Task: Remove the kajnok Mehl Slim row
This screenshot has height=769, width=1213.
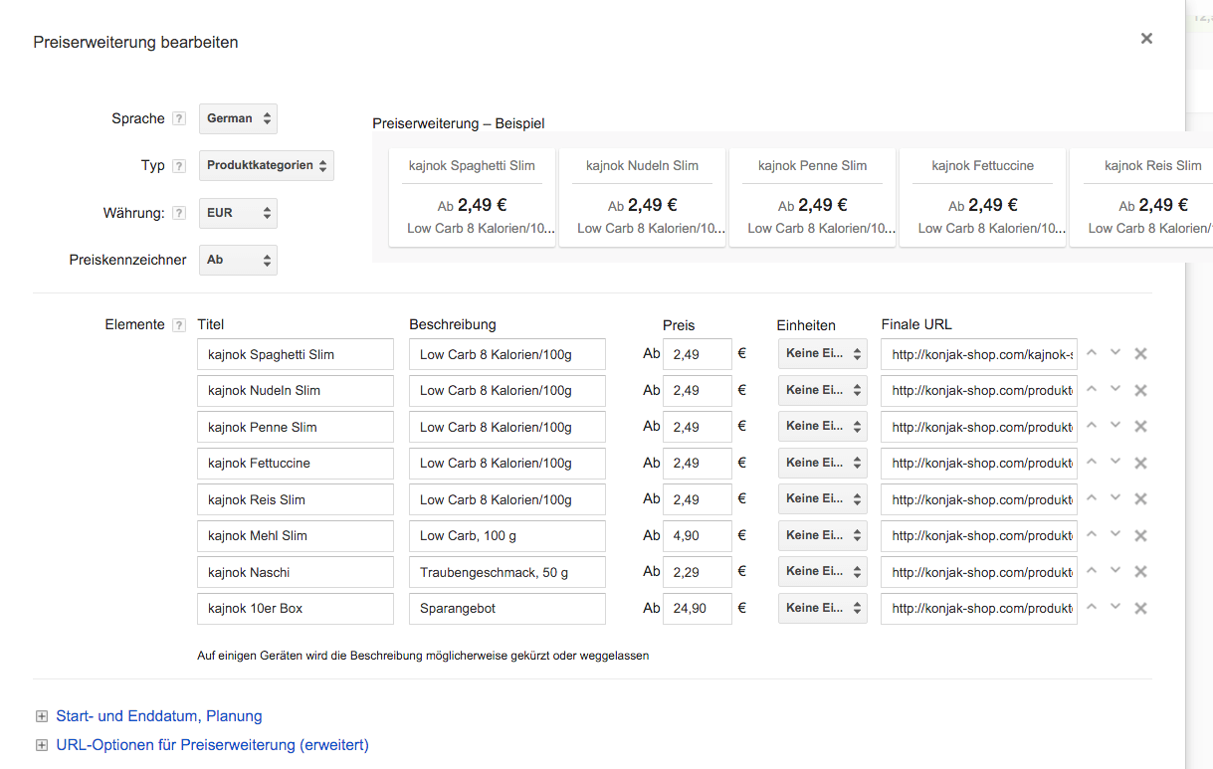Action: pyautogui.click(x=1141, y=535)
